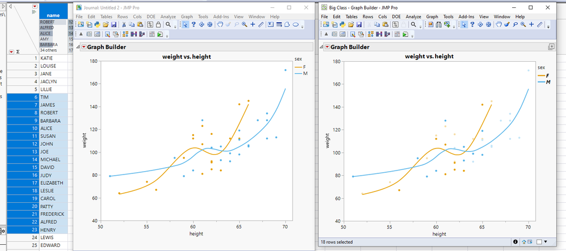Open the rows red triangle next to sigma

[11, 52]
